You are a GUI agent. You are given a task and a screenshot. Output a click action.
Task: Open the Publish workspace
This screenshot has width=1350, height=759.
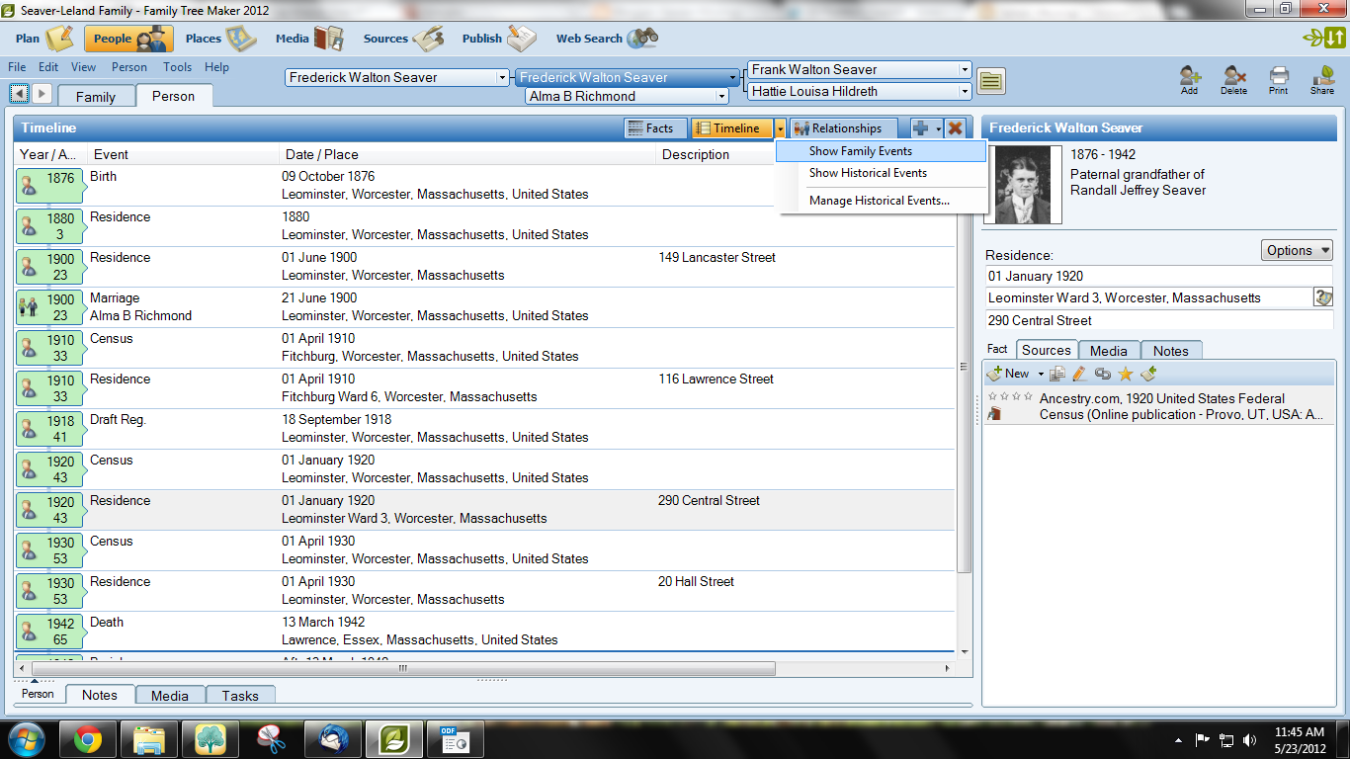pyautogui.click(x=499, y=39)
